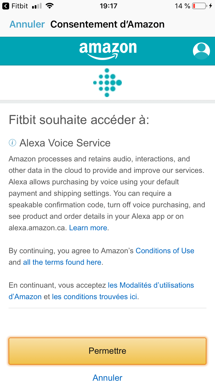Screen dimensions: 215x383
Task: Tap the "Consentement d'Amazon" page title
Action: [x=107, y=24]
